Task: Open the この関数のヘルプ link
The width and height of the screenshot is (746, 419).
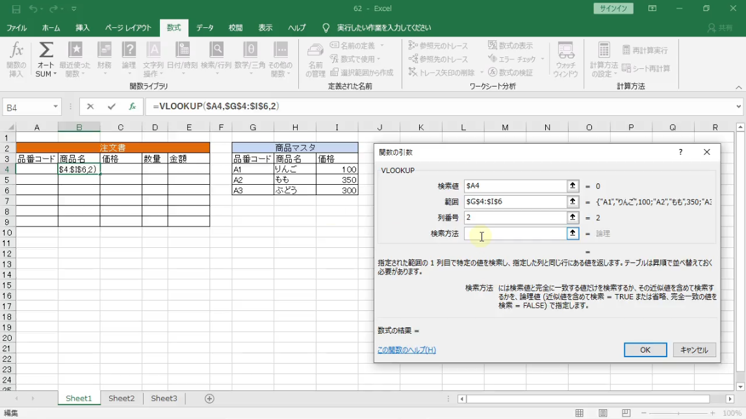Action: coord(406,350)
